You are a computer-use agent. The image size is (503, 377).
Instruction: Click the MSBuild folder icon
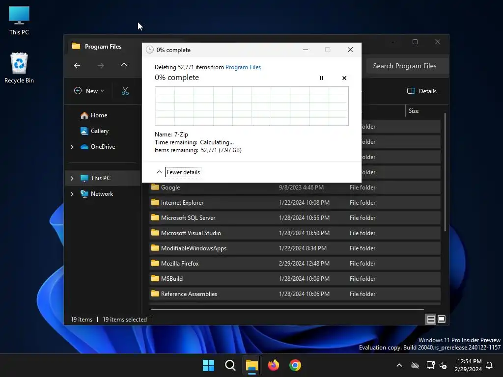pyautogui.click(x=155, y=278)
